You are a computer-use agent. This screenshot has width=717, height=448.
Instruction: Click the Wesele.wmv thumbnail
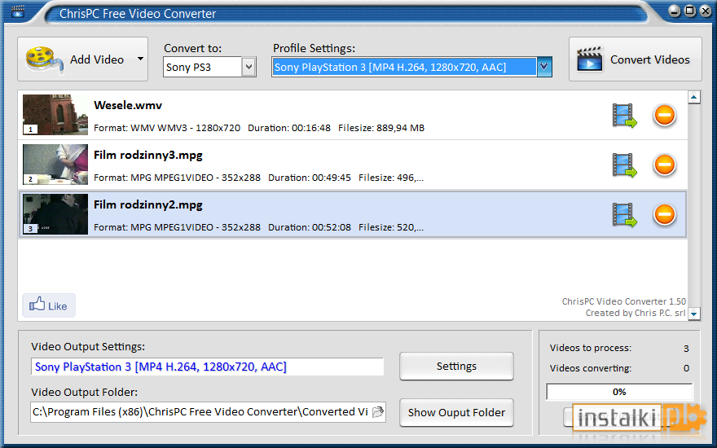tap(55, 115)
